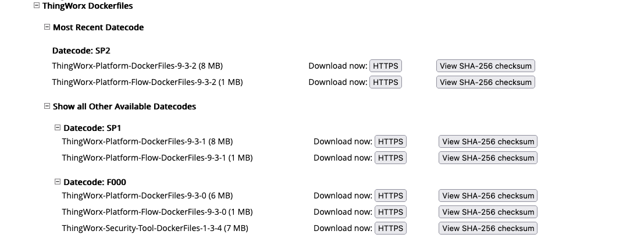View SHA-256 checksum for Platform-DockerFiles-9-3-1

tap(488, 141)
